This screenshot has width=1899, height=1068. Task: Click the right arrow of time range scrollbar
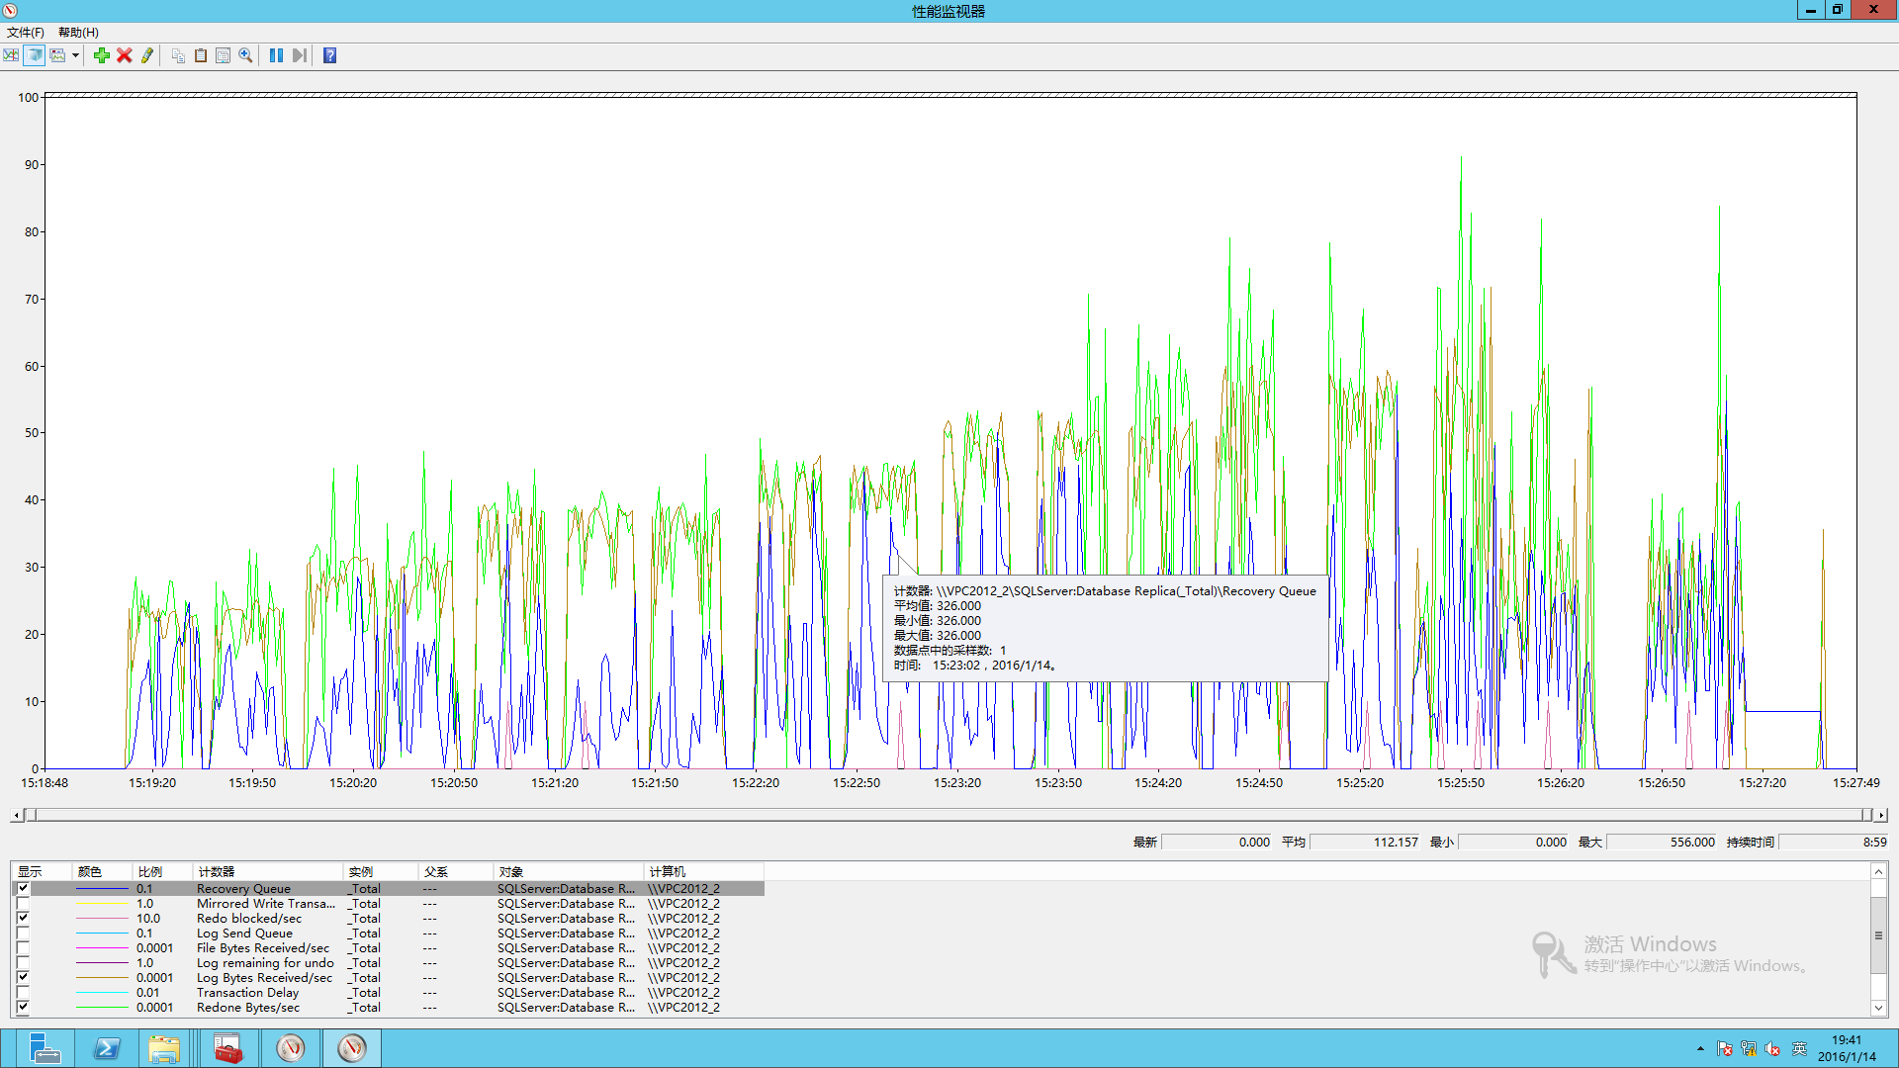click(1881, 815)
